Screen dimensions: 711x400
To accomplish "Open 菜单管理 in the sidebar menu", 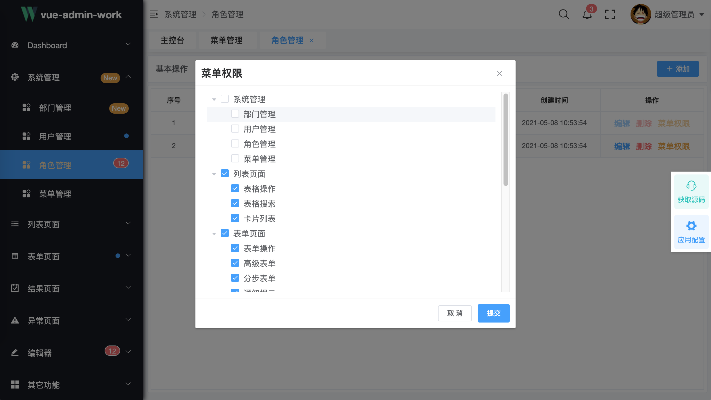I will click(x=72, y=194).
